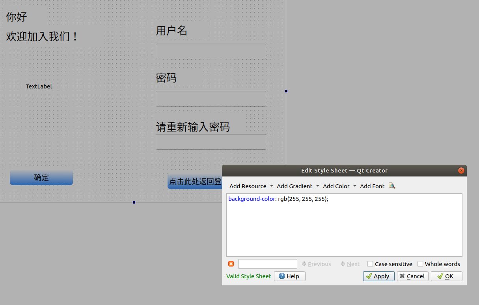Select the 密码 label on the form

pyautogui.click(x=166, y=78)
